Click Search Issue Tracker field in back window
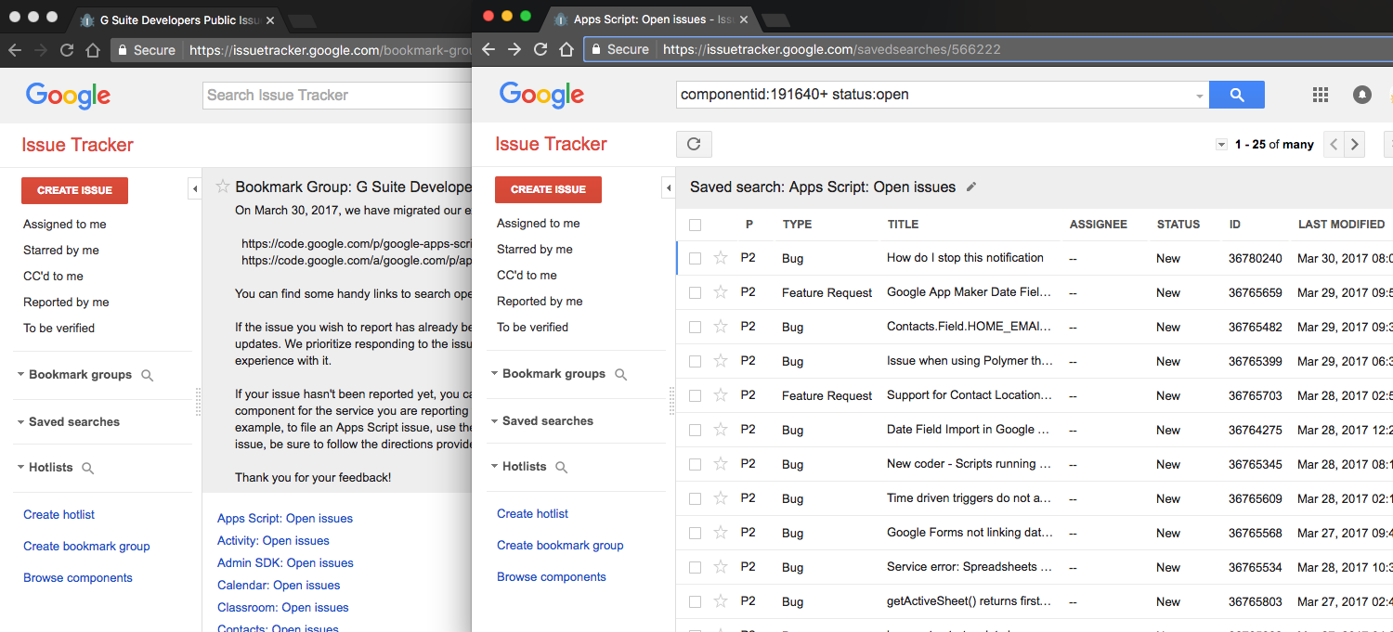1393x632 pixels. (337, 95)
